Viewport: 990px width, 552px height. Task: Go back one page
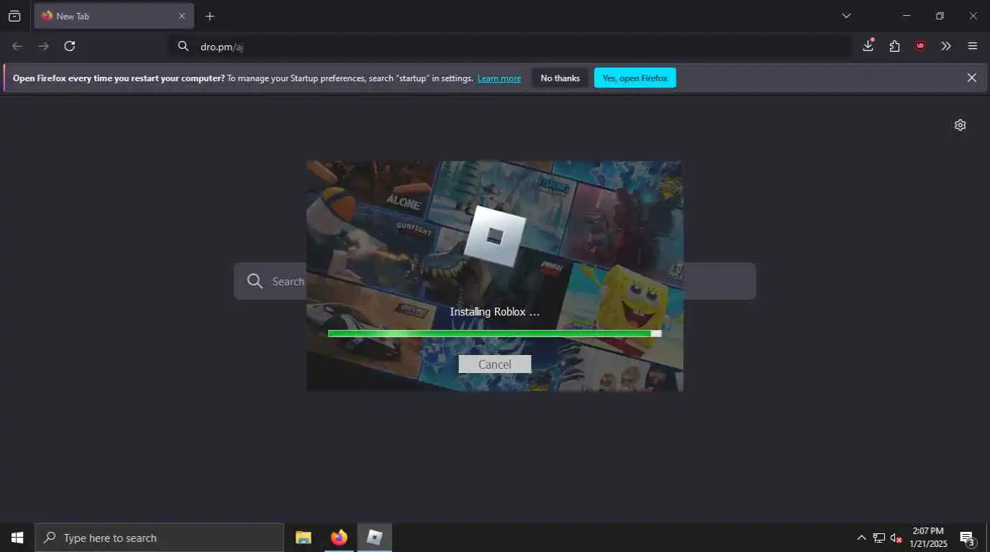pos(17,46)
